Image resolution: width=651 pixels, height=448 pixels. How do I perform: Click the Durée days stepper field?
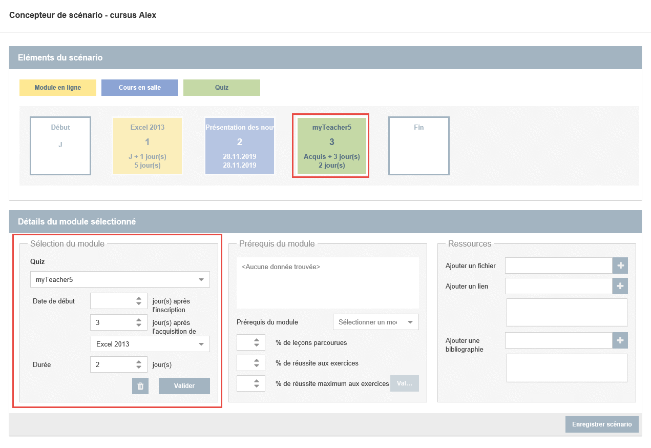112,364
